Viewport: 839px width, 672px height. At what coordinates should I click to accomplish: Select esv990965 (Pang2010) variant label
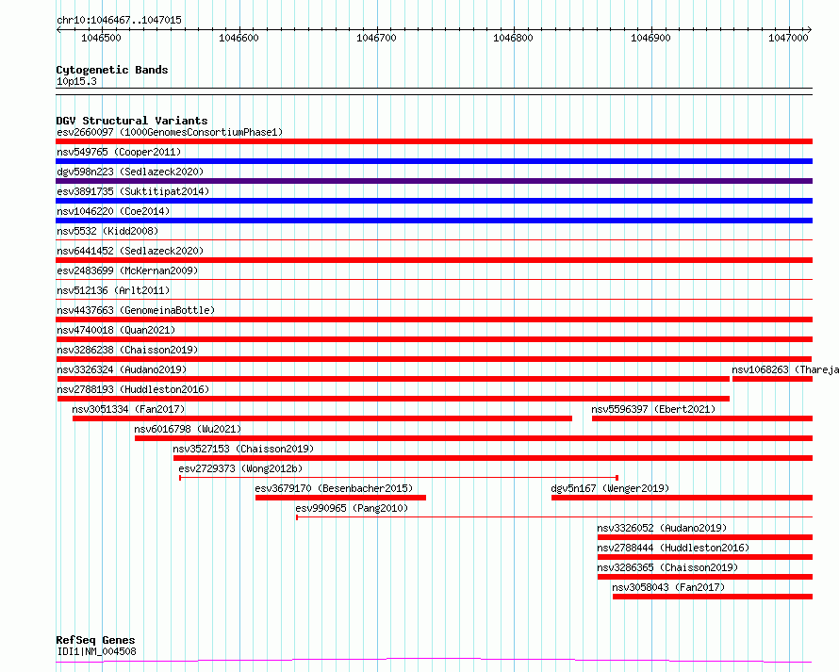click(x=352, y=508)
